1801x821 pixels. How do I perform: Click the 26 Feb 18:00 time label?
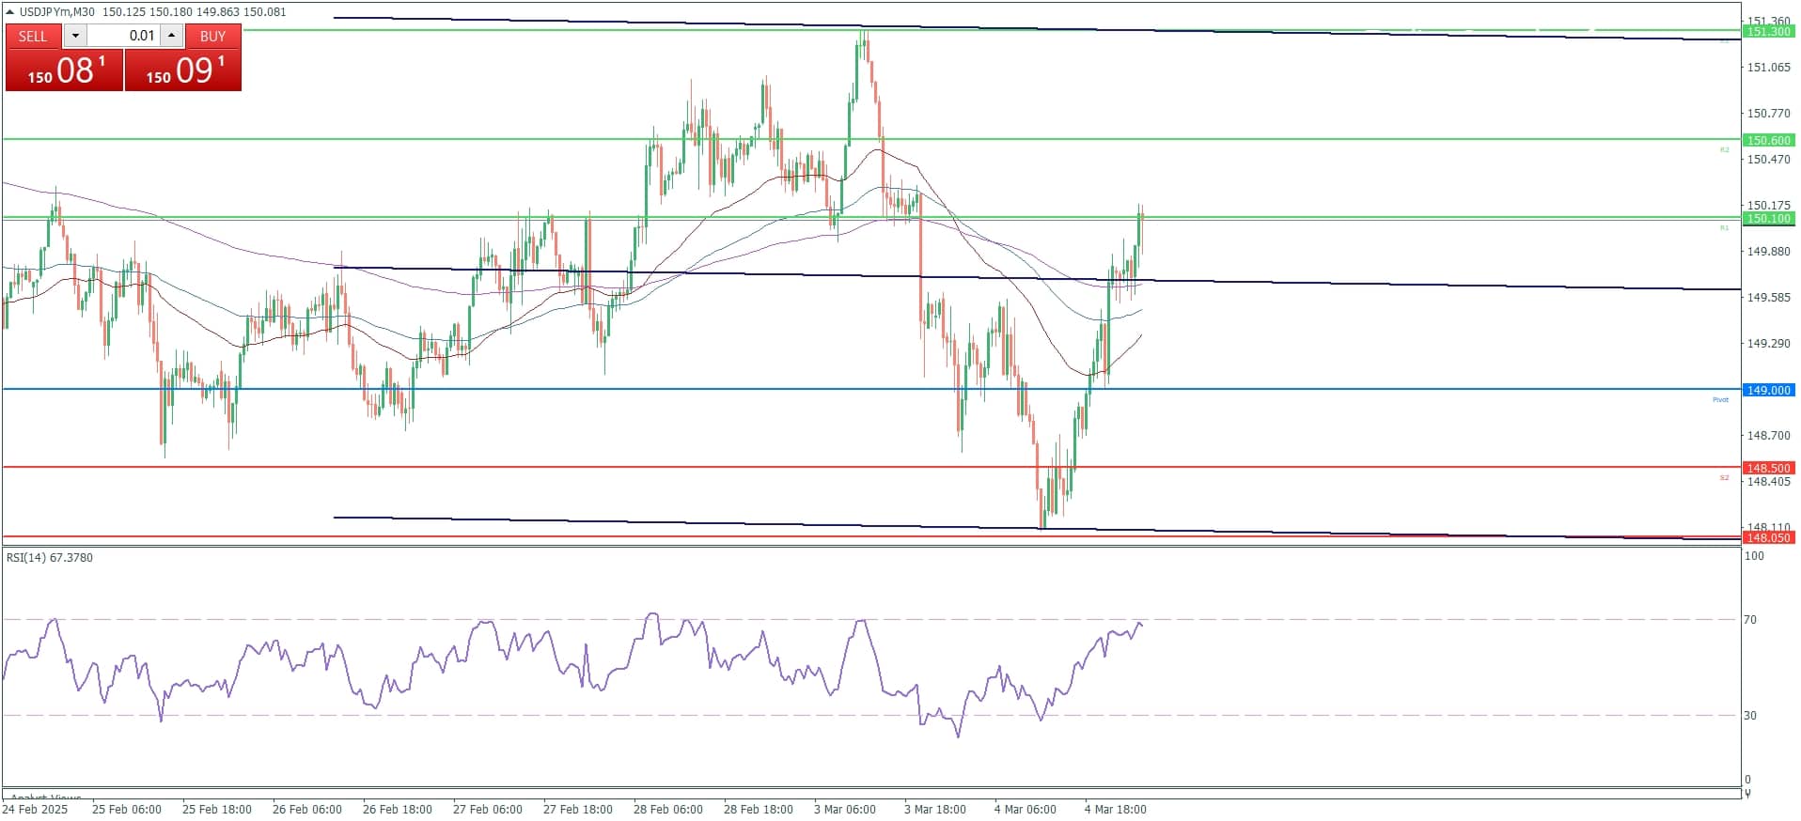coord(398,810)
